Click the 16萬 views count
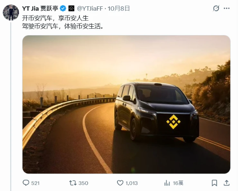This screenshot has width=238, height=191. coord(178,183)
